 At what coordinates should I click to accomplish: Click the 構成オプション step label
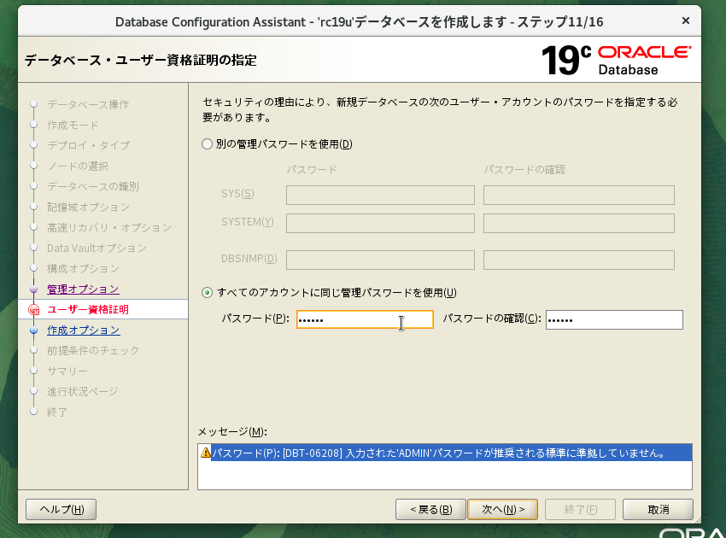click(83, 268)
